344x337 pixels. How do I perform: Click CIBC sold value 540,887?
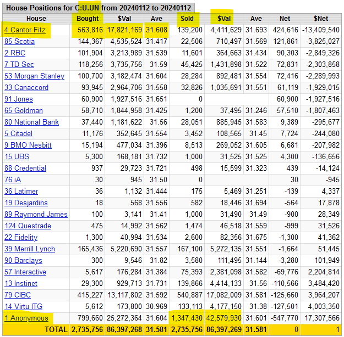pyautogui.click(x=190, y=295)
